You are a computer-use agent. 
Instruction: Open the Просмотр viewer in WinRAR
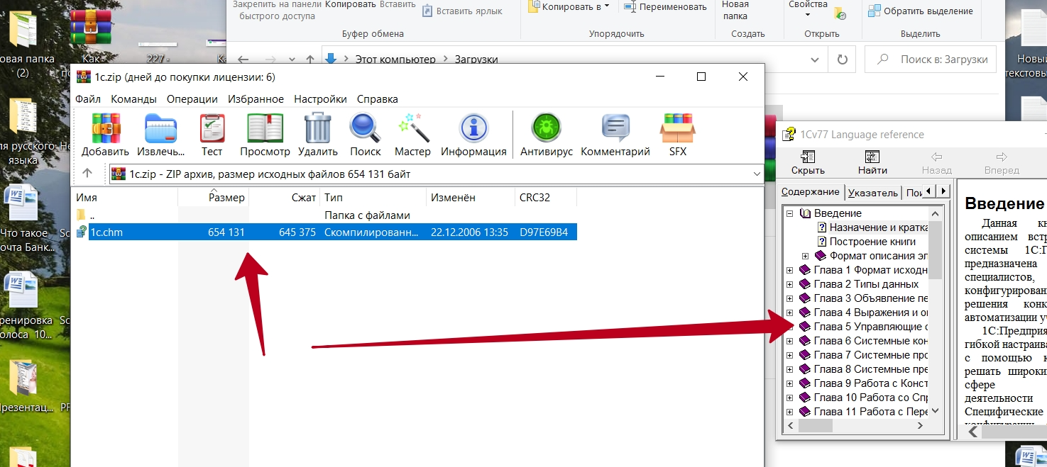point(265,135)
